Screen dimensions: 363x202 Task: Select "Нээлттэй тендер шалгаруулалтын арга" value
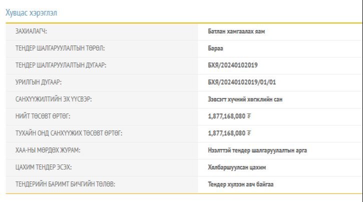click(257, 150)
